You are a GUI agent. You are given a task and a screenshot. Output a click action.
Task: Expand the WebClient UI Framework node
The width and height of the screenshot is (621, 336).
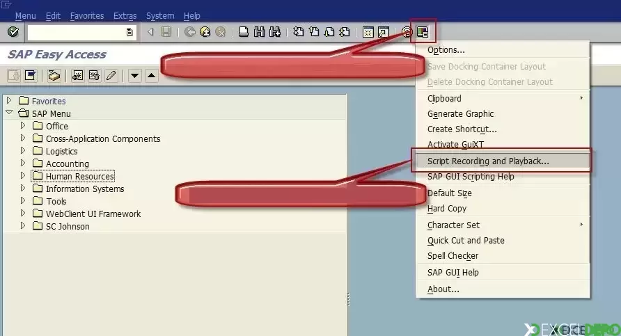coord(23,214)
